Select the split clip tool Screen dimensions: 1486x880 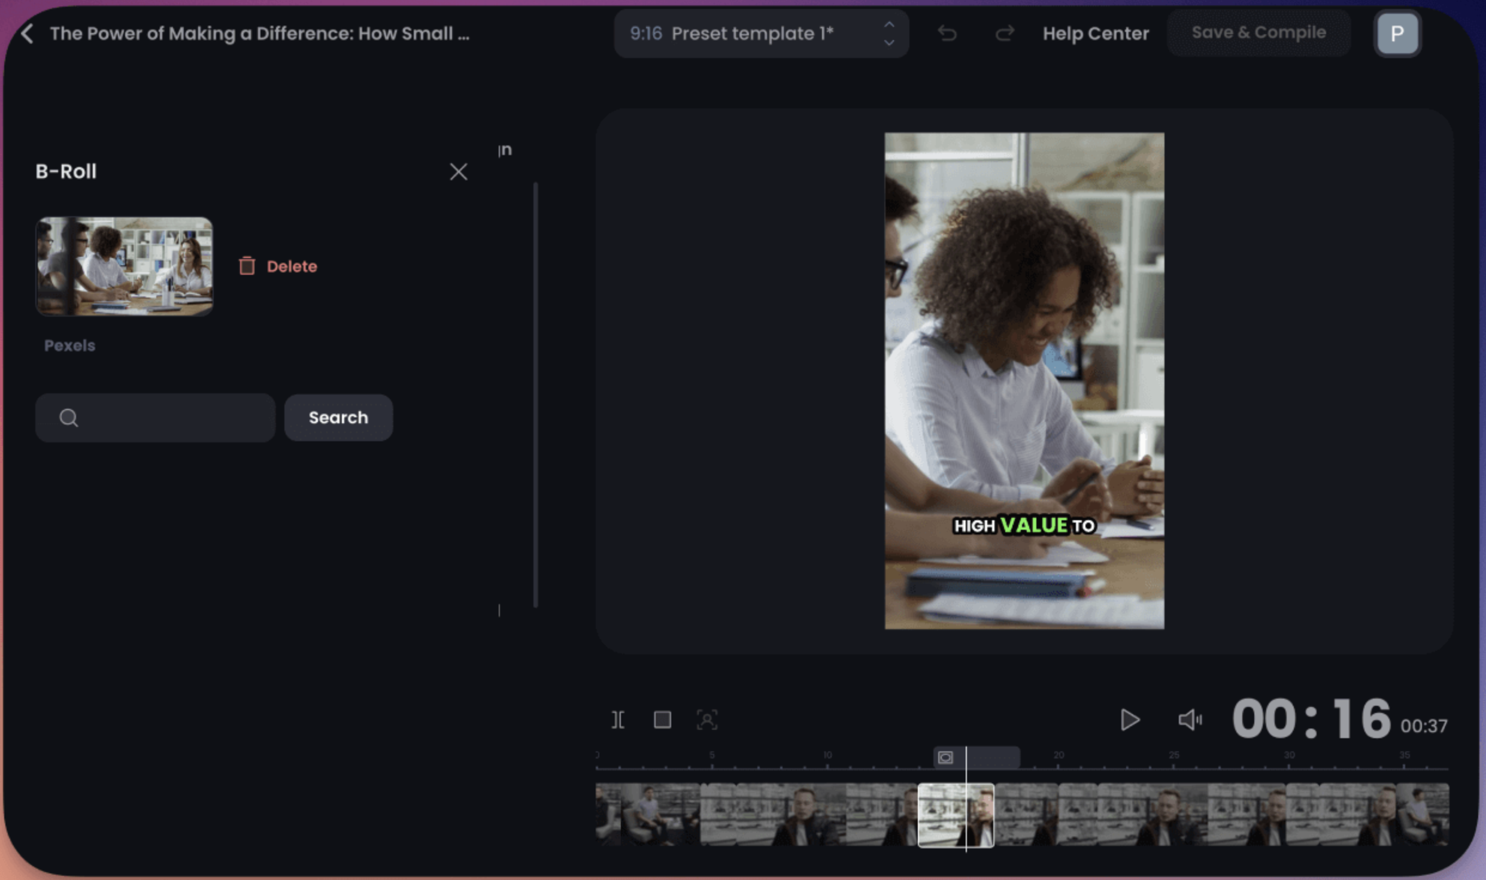[x=617, y=720]
